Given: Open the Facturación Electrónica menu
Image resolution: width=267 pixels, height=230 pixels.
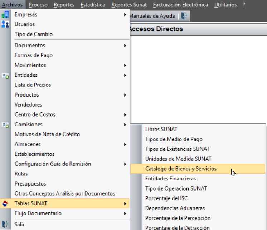Looking at the screenshot, I should [180, 5].
